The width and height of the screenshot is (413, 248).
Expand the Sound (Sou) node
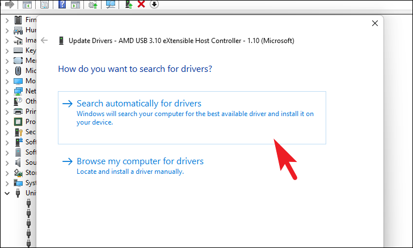[x=7, y=163]
